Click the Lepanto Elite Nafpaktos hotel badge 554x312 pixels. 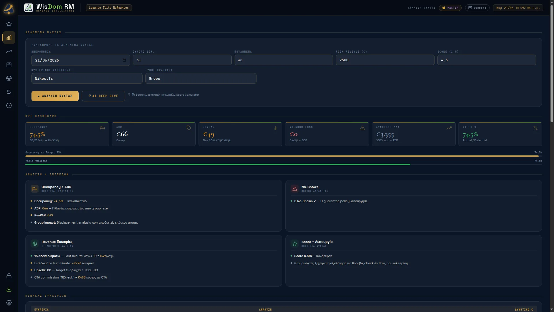click(109, 8)
